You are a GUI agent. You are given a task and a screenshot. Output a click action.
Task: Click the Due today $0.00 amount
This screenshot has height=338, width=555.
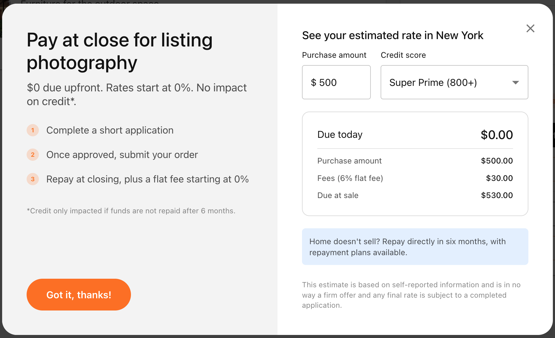click(497, 135)
